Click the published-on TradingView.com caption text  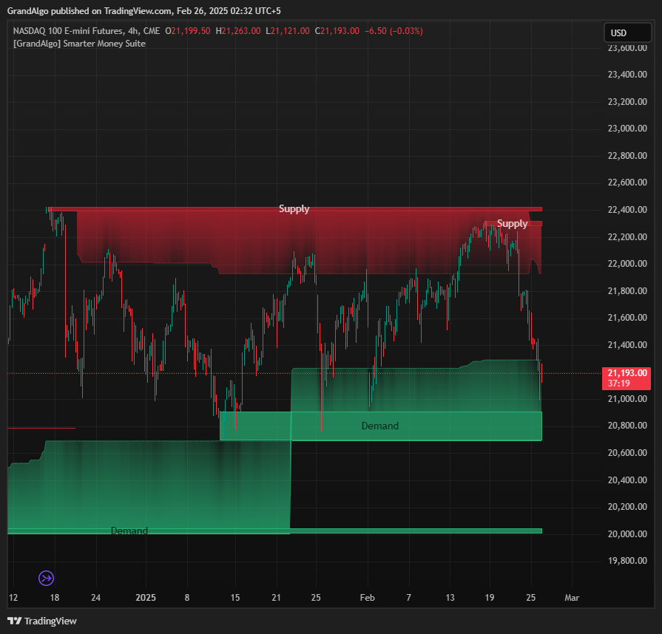(x=144, y=11)
